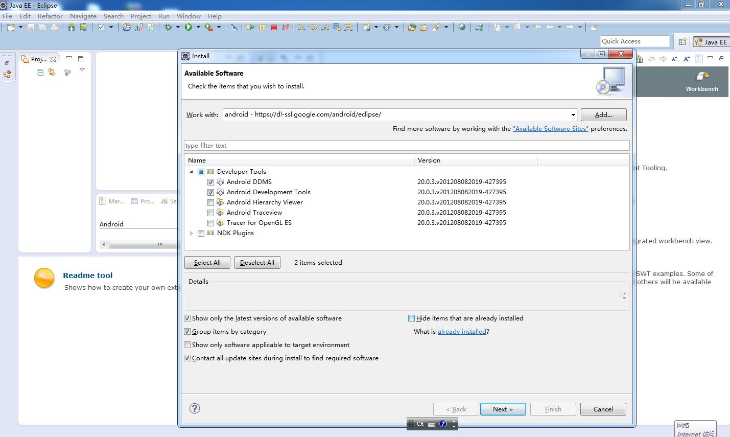The width and height of the screenshot is (730, 437).
Task: Click the Cancel button
Action: (x=603, y=409)
